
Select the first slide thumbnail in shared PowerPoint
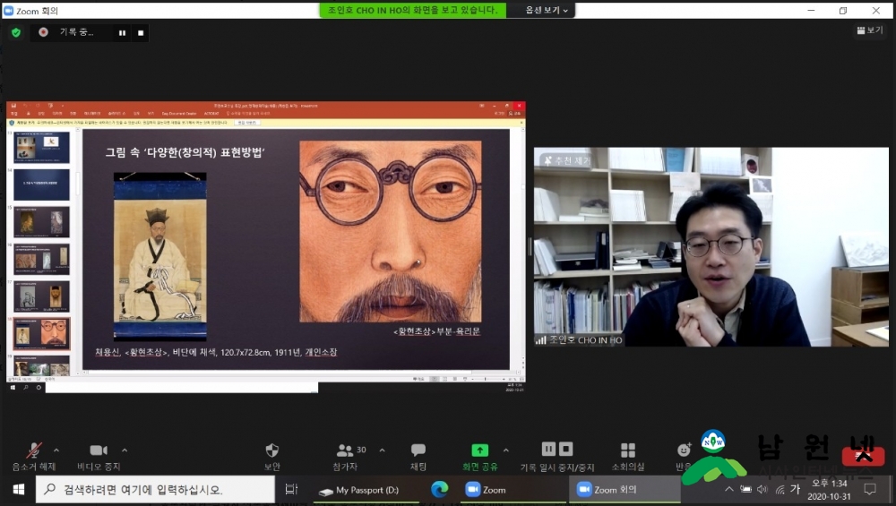(x=42, y=147)
